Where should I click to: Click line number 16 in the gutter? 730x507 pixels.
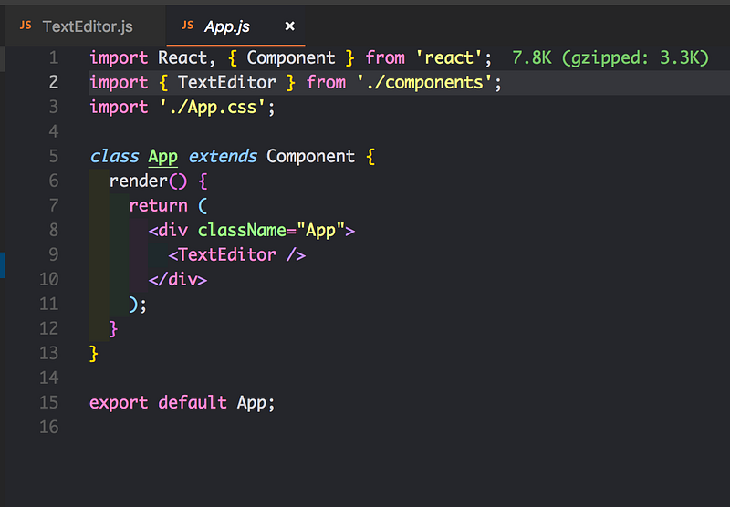coord(49,428)
